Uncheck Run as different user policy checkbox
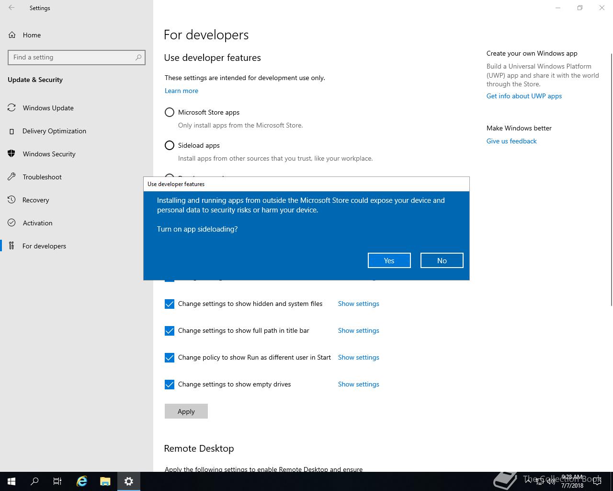Viewport: 613px width, 491px height. pyautogui.click(x=170, y=358)
